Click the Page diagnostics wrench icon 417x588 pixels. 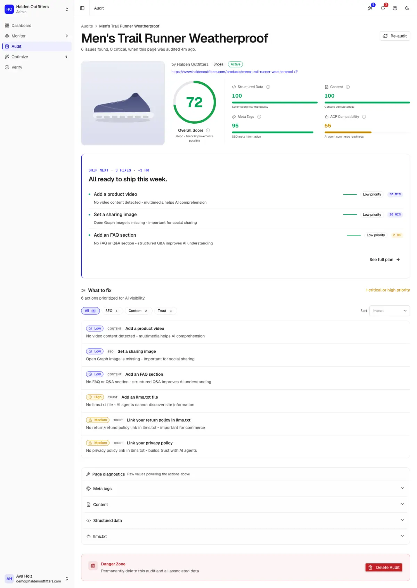pos(88,474)
